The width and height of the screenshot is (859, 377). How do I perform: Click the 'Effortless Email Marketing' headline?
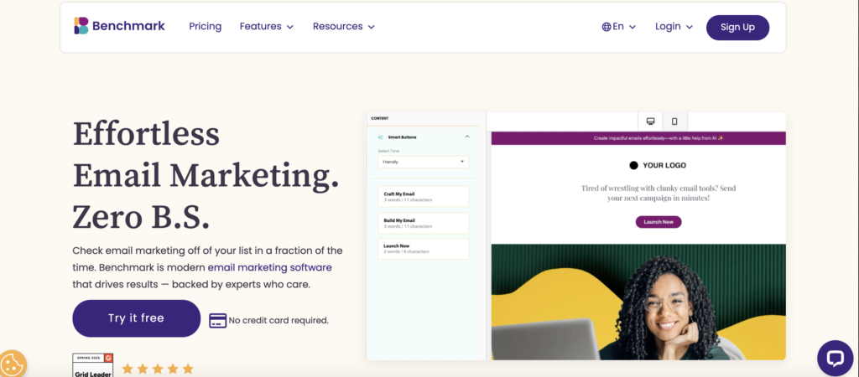click(206, 175)
